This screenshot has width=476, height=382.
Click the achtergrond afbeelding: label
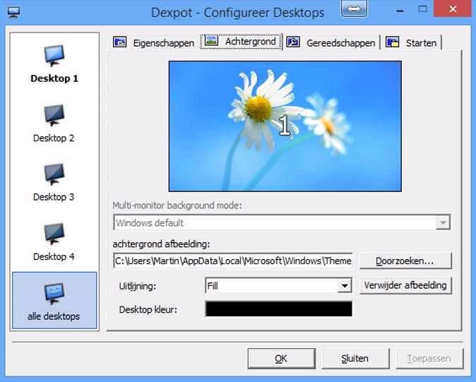pos(161,244)
